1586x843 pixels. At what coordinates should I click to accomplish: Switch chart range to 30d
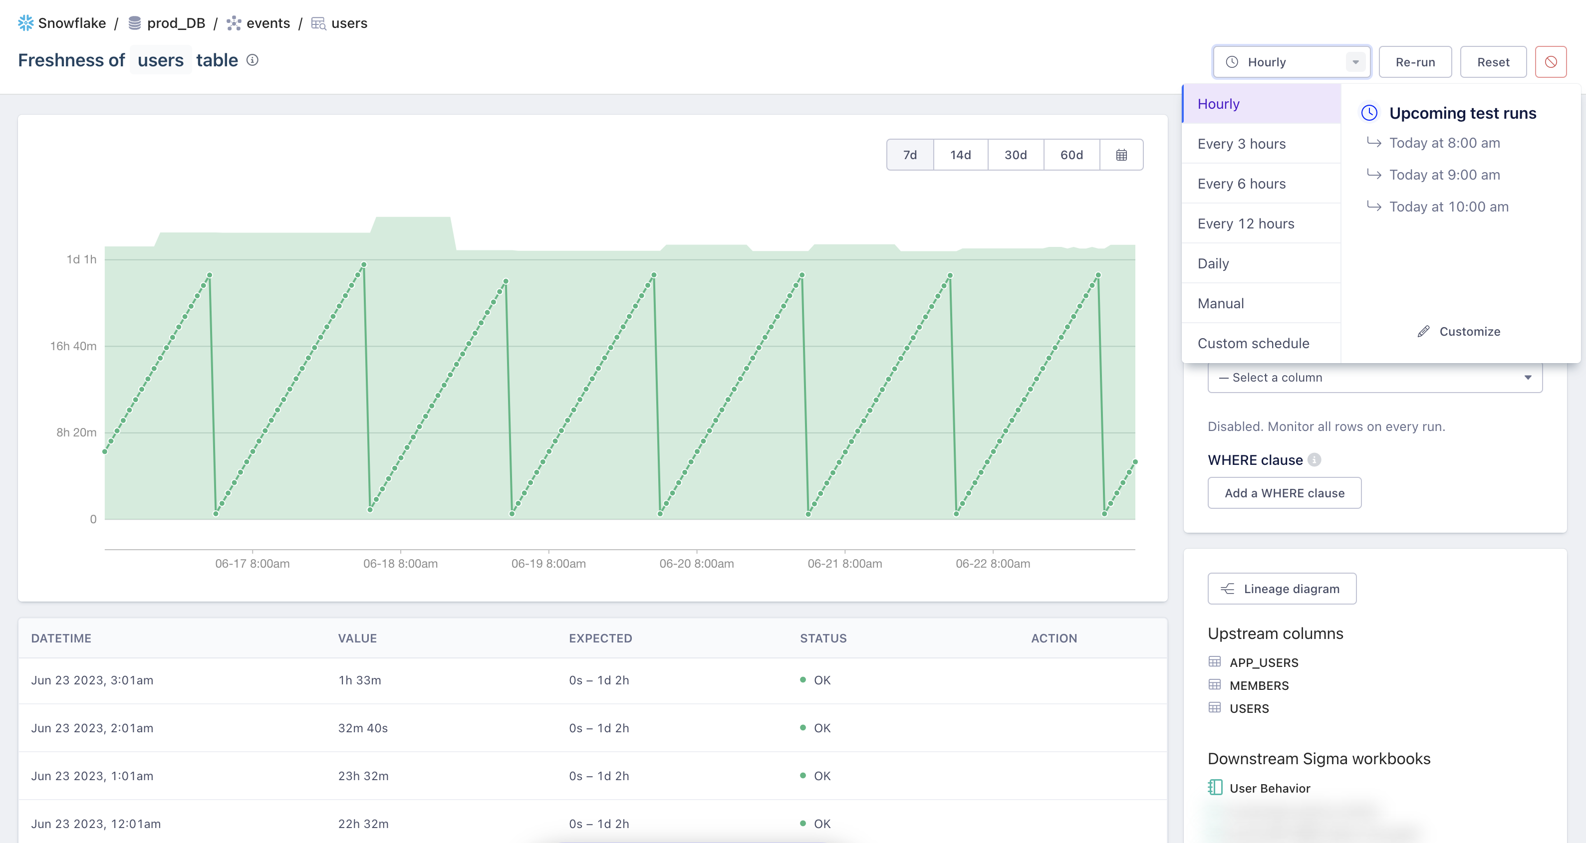pos(1015,155)
